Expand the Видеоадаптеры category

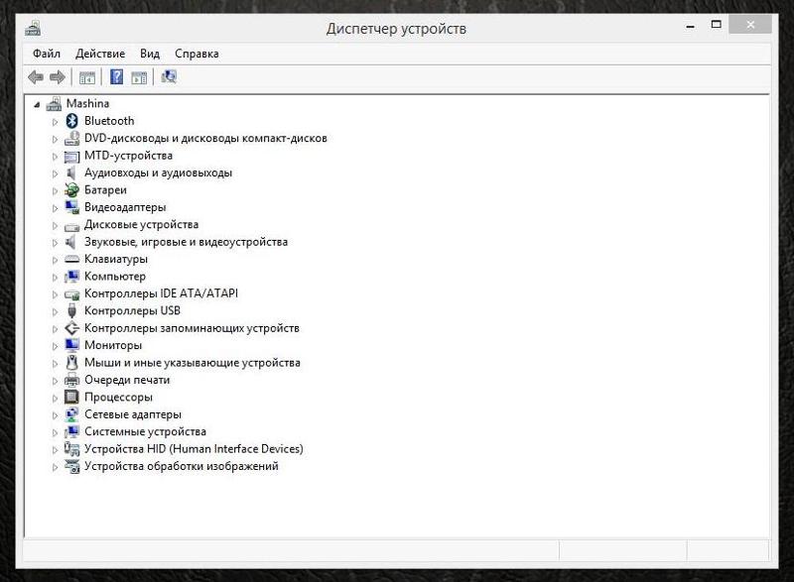pyautogui.click(x=55, y=208)
